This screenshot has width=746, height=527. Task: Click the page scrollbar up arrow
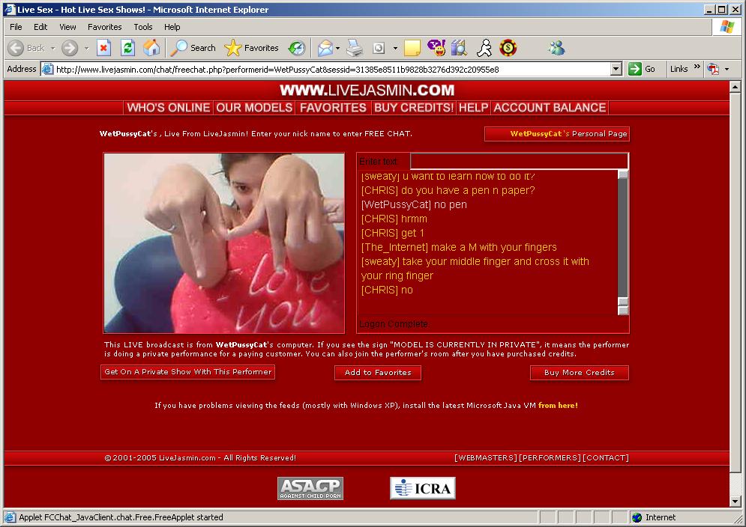click(x=735, y=87)
